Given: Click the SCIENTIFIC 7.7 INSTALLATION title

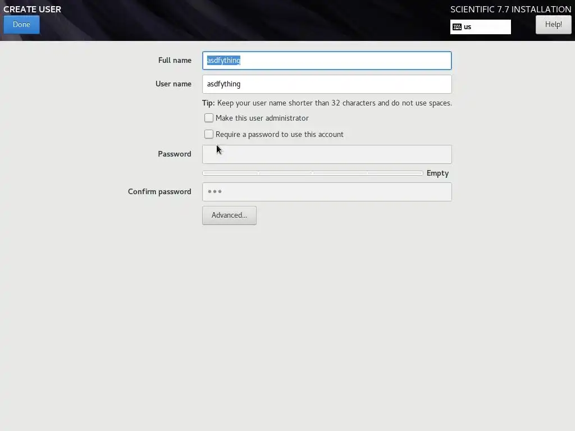Looking at the screenshot, I should 510,9.
